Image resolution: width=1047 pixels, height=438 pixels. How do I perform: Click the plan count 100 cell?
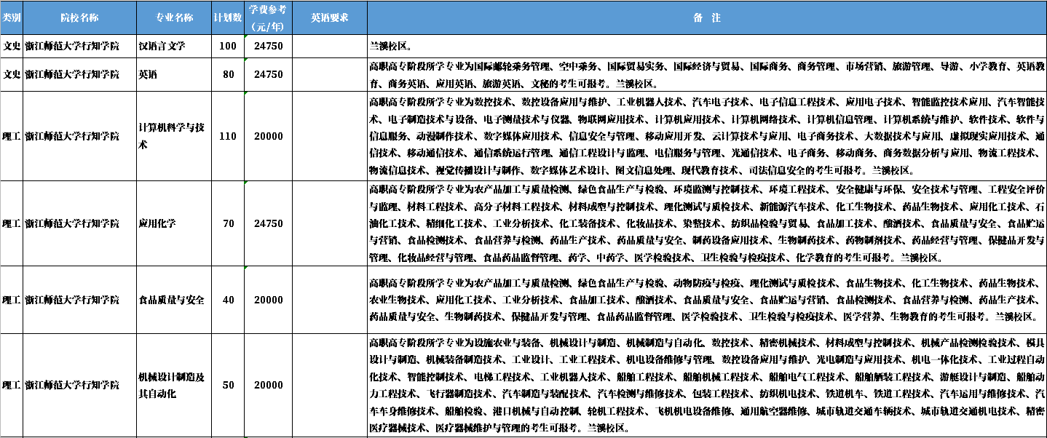(x=228, y=46)
